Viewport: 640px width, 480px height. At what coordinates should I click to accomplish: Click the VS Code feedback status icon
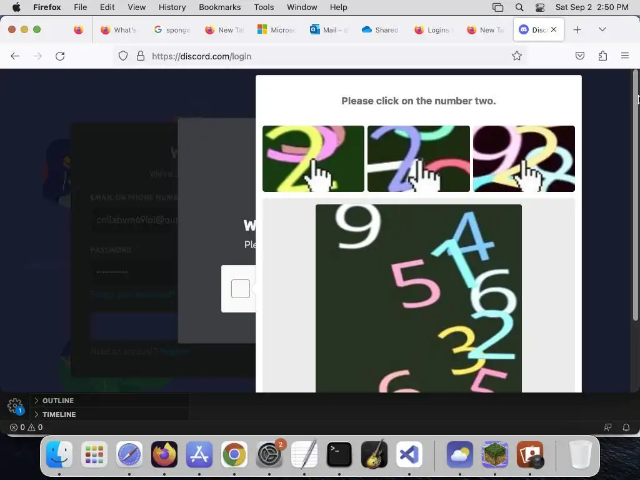[x=607, y=427]
